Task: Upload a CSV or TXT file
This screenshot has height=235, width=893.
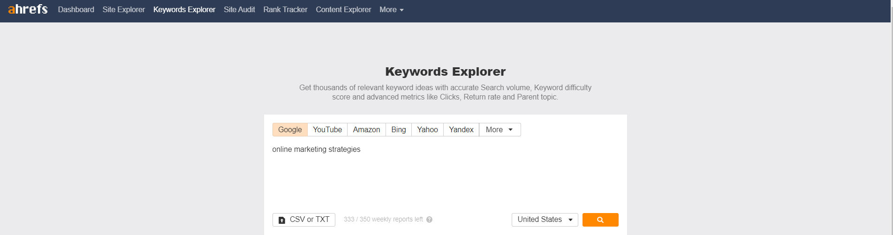Action: pos(303,220)
